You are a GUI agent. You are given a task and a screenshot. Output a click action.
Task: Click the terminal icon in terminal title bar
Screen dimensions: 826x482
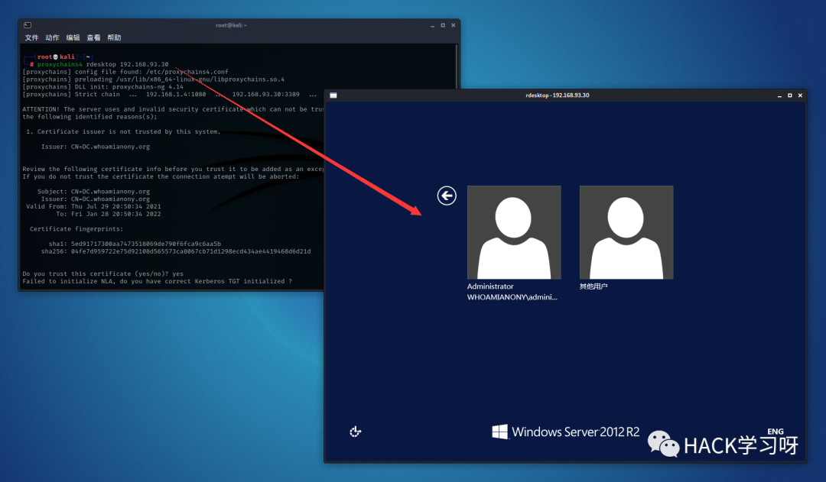pyautogui.click(x=28, y=25)
